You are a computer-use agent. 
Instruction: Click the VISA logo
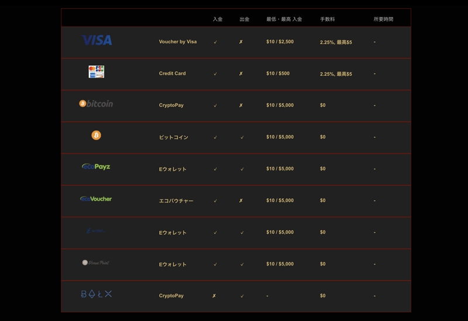click(x=97, y=40)
